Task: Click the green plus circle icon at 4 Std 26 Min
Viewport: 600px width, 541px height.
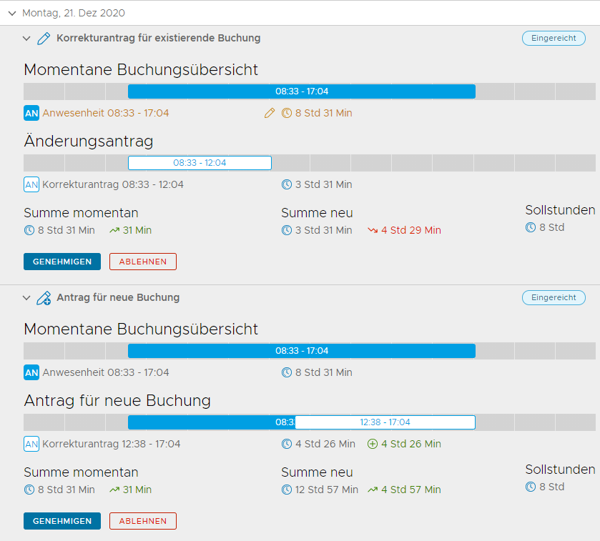Action: 372,444
